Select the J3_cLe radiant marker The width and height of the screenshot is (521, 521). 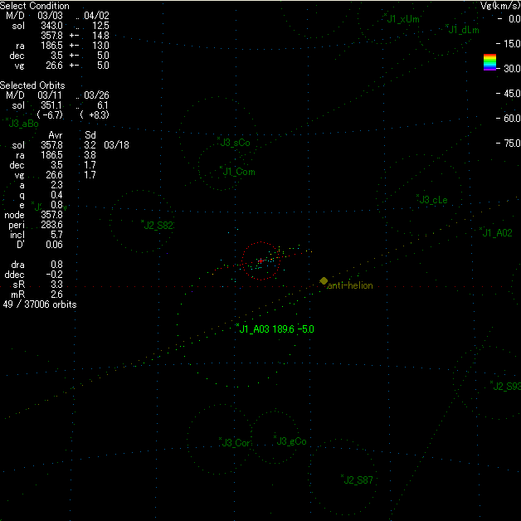(417, 197)
